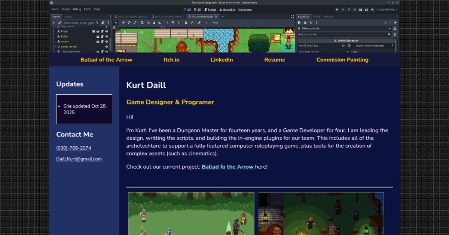
Task: Expand the Camp Terrain tree node
Action: pyautogui.click(x=55, y=47)
